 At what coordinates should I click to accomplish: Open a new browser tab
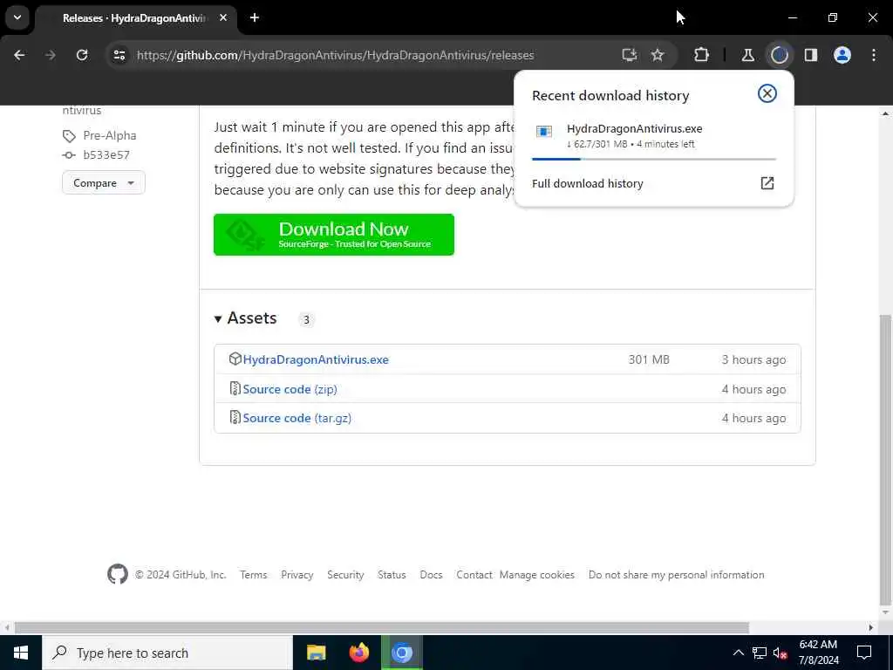pos(255,17)
